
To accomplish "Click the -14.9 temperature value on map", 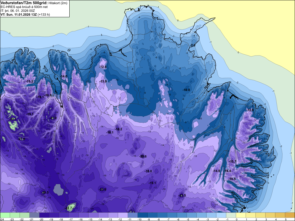I will [x=216, y=171].
